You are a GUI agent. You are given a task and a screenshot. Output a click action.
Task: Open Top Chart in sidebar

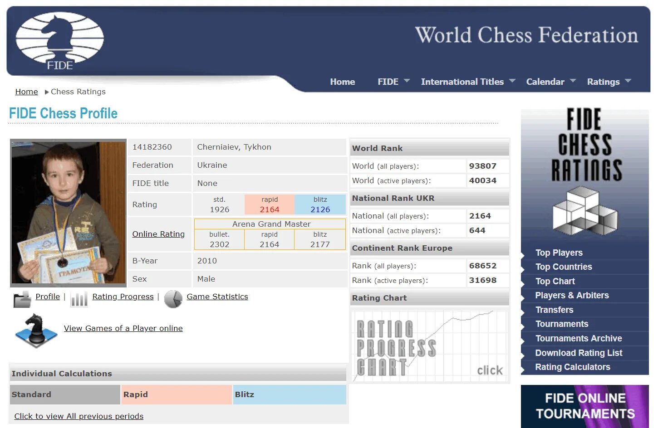click(x=555, y=281)
